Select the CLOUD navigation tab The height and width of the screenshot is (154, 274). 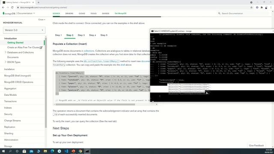(x=82, y=13)
